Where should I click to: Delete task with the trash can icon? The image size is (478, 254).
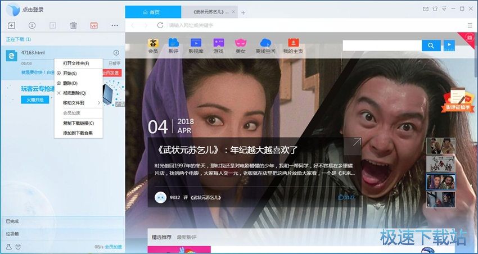[74, 25]
